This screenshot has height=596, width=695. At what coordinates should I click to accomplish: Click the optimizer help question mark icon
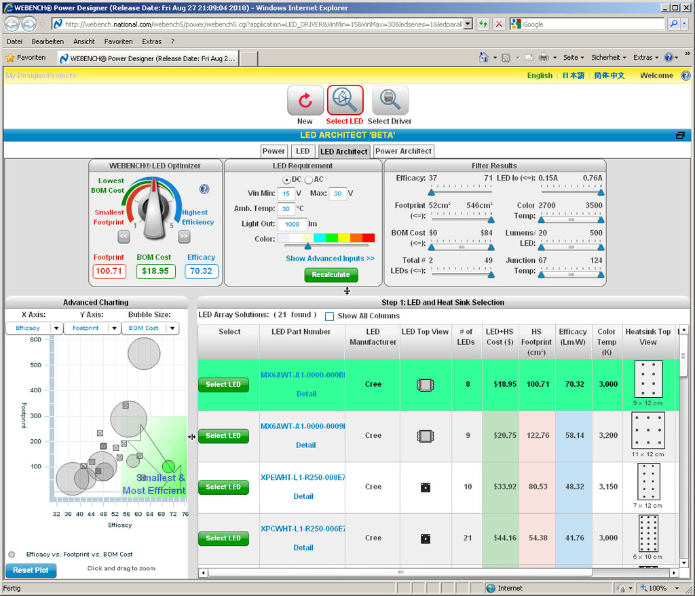pyautogui.click(x=204, y=189)
